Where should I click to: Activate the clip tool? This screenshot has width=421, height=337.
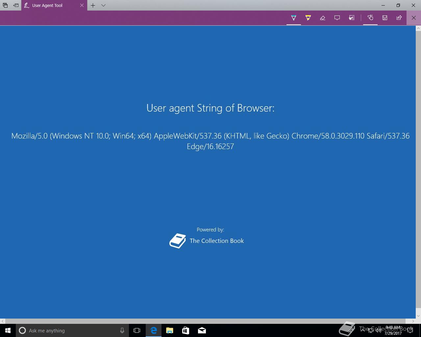[x=352, y=18]
